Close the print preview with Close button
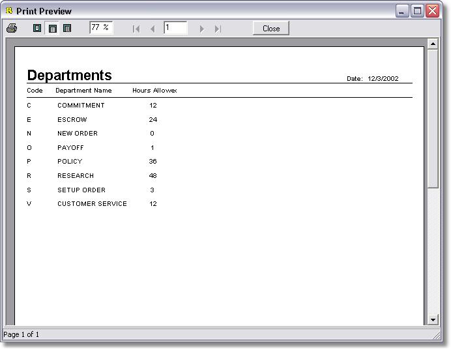Screen dimensions: 451x350 (271, 29)
